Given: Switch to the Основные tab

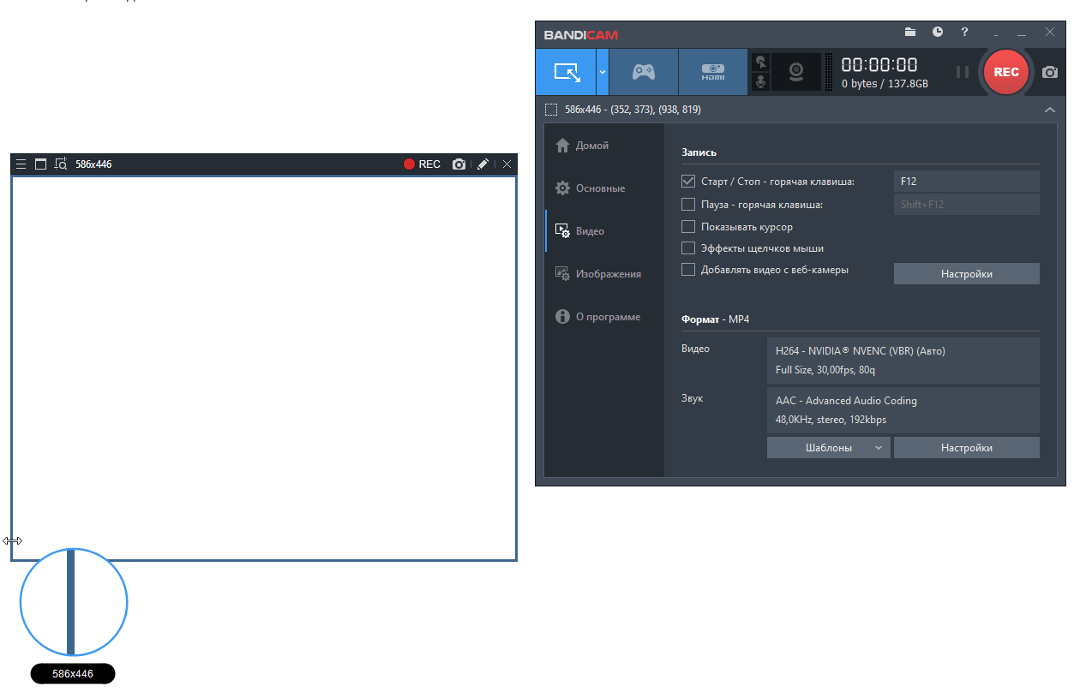Looking at the screenshot, I should pyautogui.click(x=600, y=188).
